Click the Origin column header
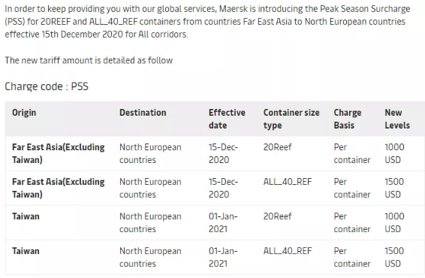 click(24, 113)
